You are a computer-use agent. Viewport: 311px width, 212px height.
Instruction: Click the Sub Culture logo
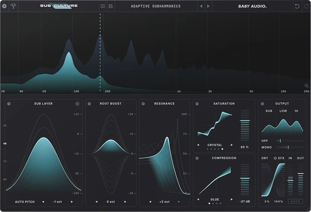59,6
